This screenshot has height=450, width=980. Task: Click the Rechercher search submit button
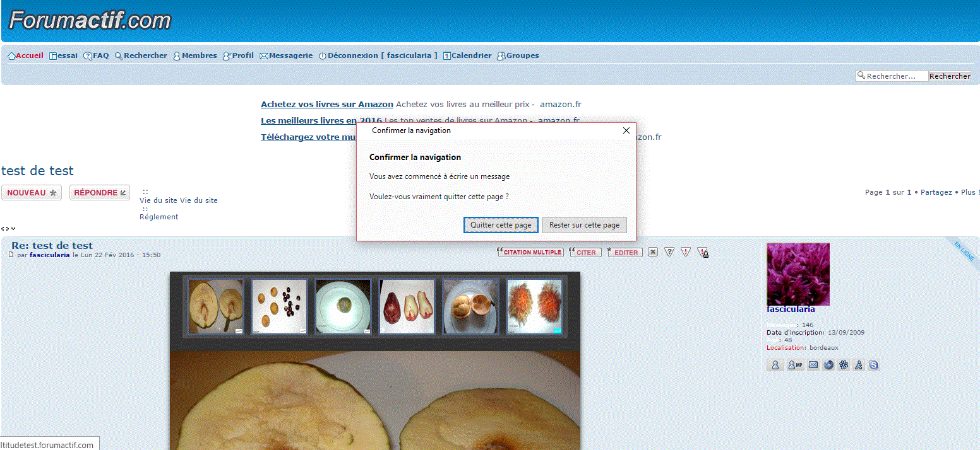(x=950, y=76)
